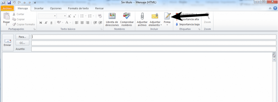Click Cortar with scissors icon
Viewport: 278px width, 102px height.
coord(18,14)
